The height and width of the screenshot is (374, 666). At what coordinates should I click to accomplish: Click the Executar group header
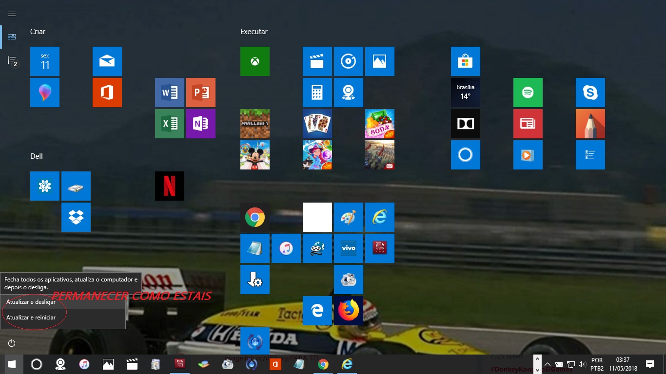point(254,31)
